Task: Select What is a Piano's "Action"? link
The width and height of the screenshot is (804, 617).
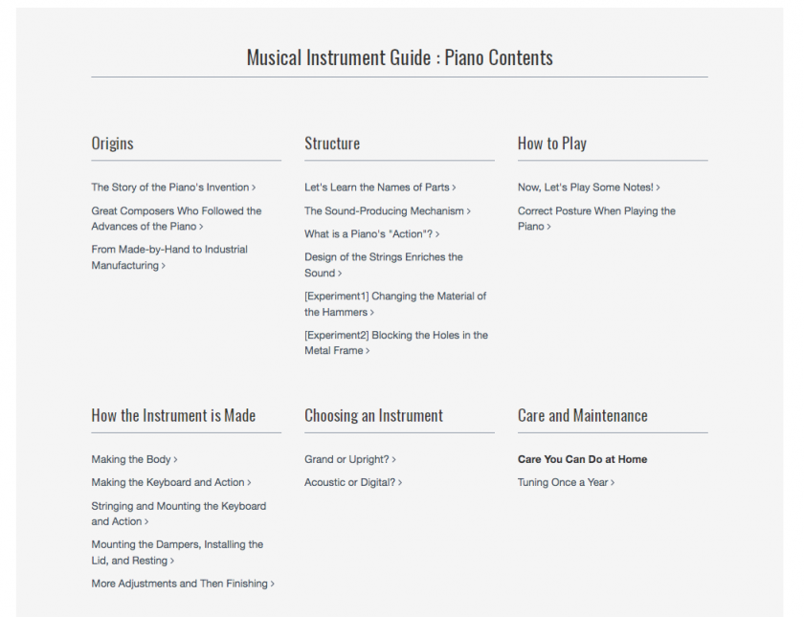Action: [371, 234]
